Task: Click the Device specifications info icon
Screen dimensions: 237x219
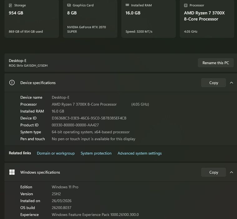Action: (12, 83)
